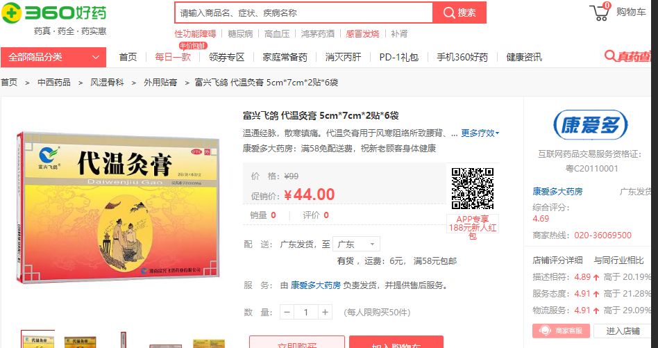Select 领券专区 in navigation bar
This screenshot has height=348, width=658.
coord(226,57)
